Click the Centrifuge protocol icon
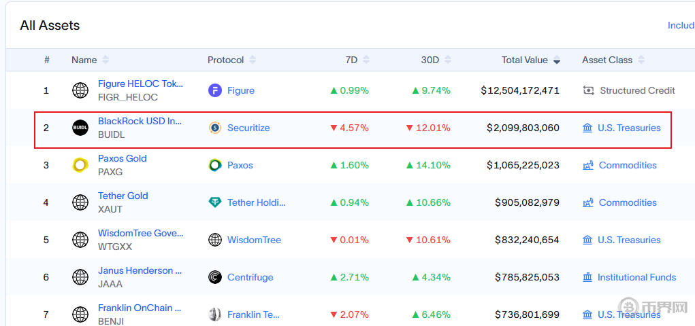 click(x=215, y=277)
